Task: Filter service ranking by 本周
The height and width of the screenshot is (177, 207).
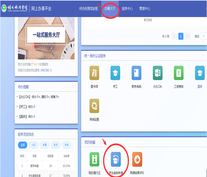Action: [x=45, y=145]
